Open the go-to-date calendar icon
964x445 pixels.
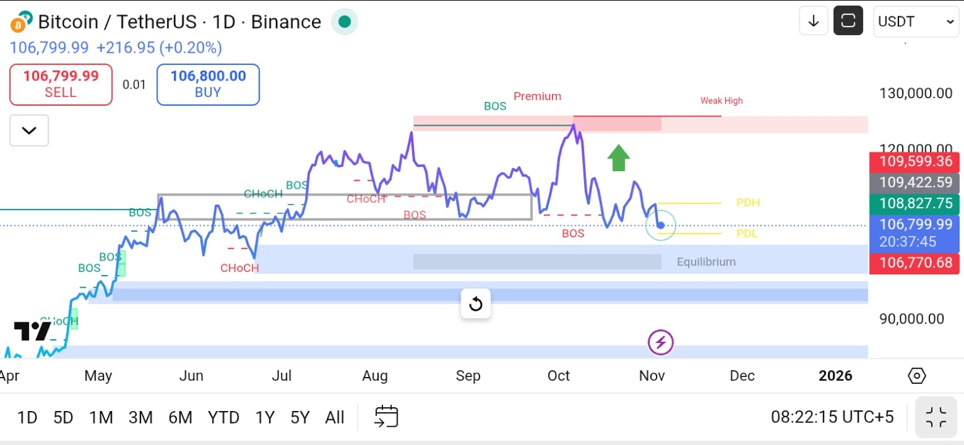pos(386,417)
